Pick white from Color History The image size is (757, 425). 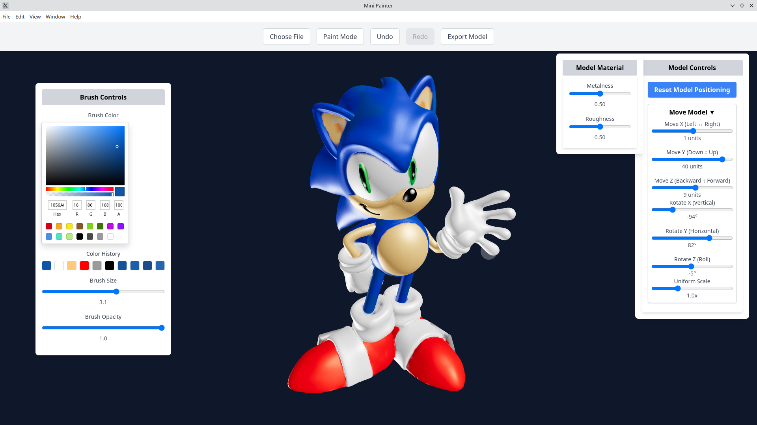click(59, 266)
